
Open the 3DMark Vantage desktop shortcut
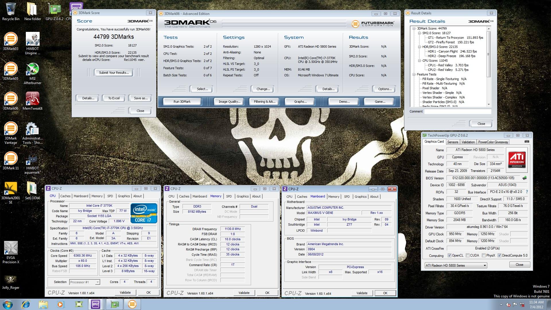point(11,133)
